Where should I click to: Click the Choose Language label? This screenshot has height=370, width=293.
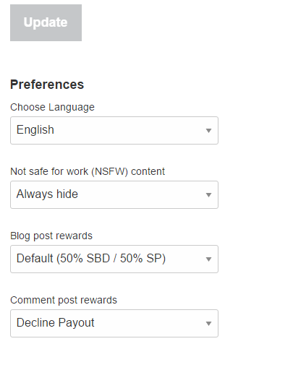[52, 107]
